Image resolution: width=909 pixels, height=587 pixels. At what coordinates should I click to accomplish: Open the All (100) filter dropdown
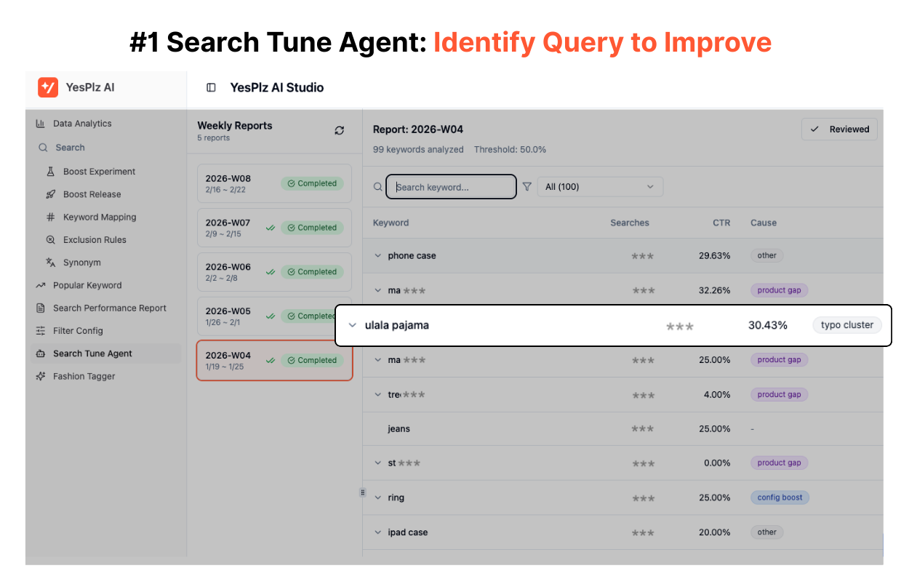coord(600,187)
